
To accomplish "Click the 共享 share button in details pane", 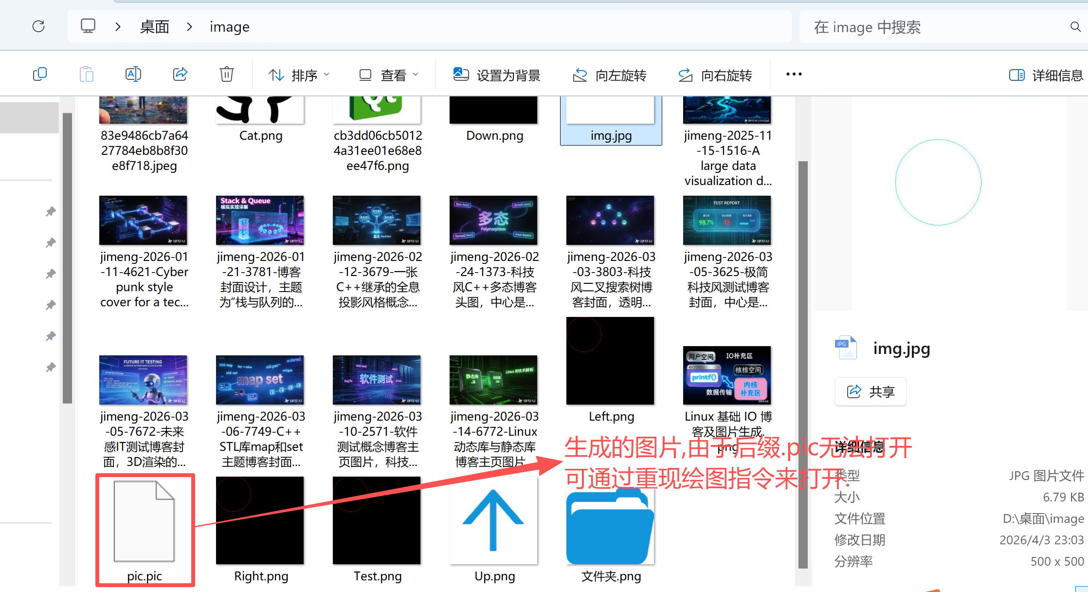I will [x=870, y=391].
